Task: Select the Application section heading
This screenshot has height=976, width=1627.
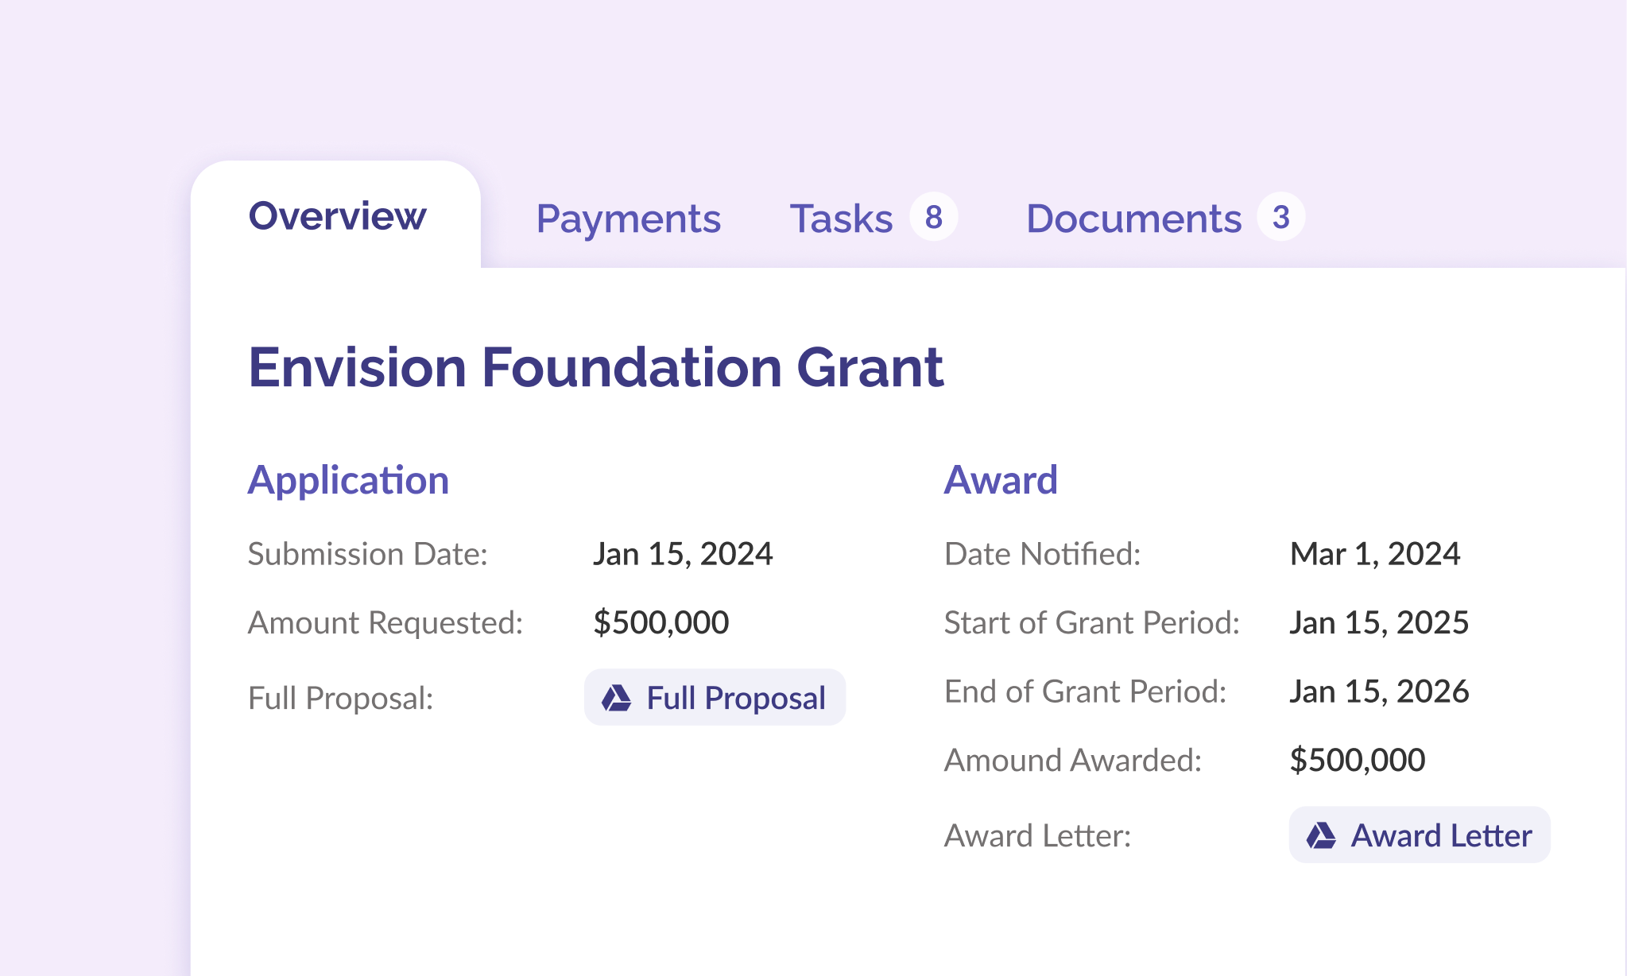Action: coord(348,479)
